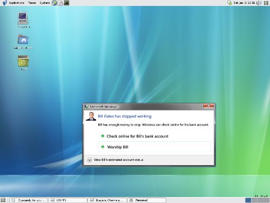The height and width of the screenshot is (203, 270).
Task: Click text 'Bill has enough money to stop'
Action: pyautogui.click(x=119, y=125)
